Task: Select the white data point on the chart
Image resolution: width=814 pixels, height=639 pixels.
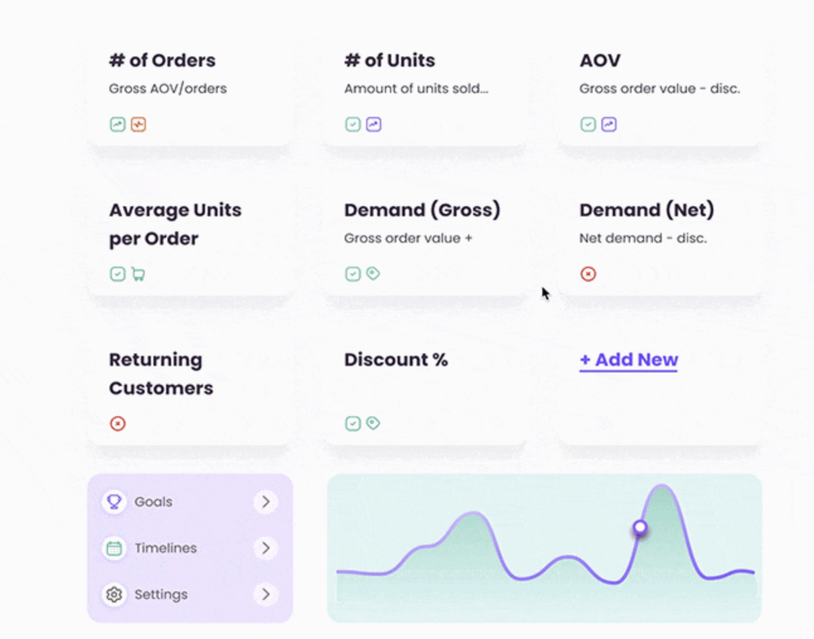Action: 640,527
